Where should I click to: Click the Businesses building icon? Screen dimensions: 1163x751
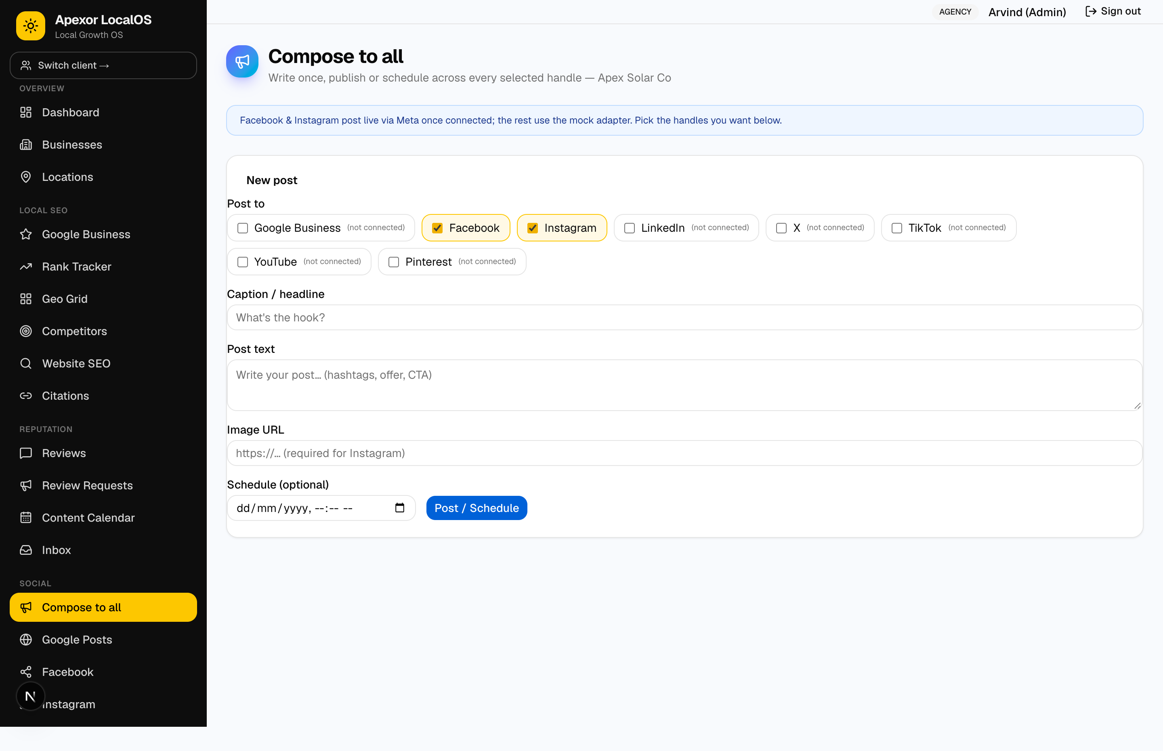[26, 145]
